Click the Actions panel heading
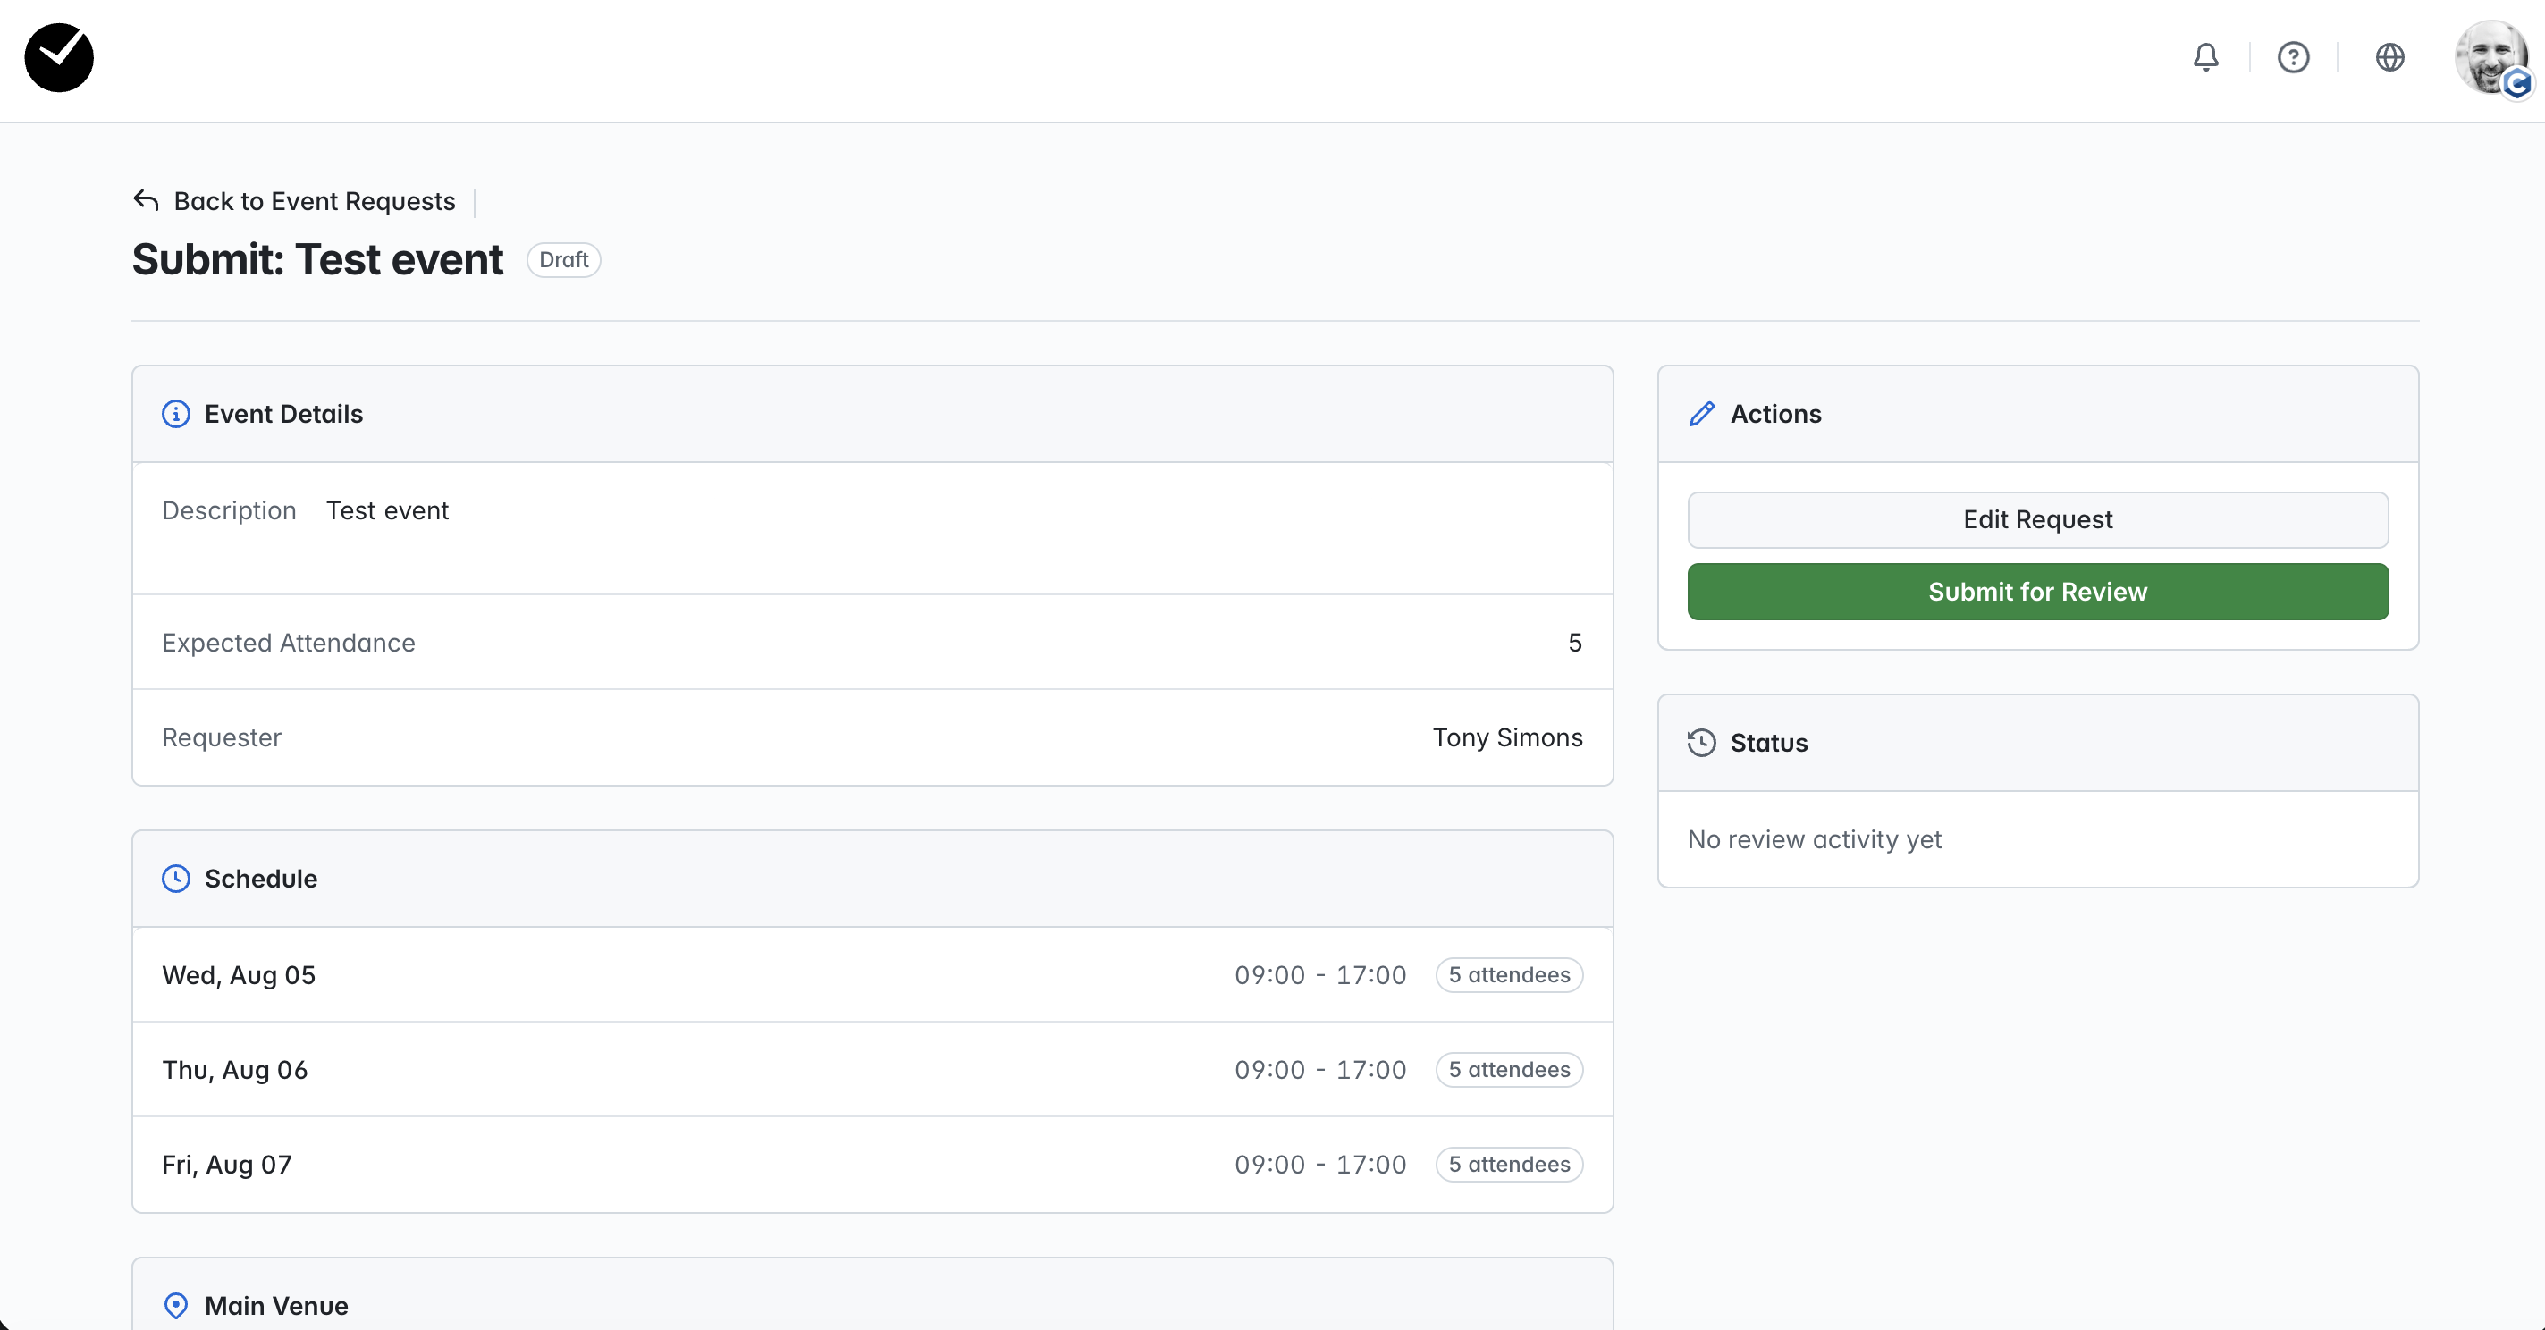The width and height of the screenshot is (2545, 1330). pyautogui.click(x=1775, y=414)
